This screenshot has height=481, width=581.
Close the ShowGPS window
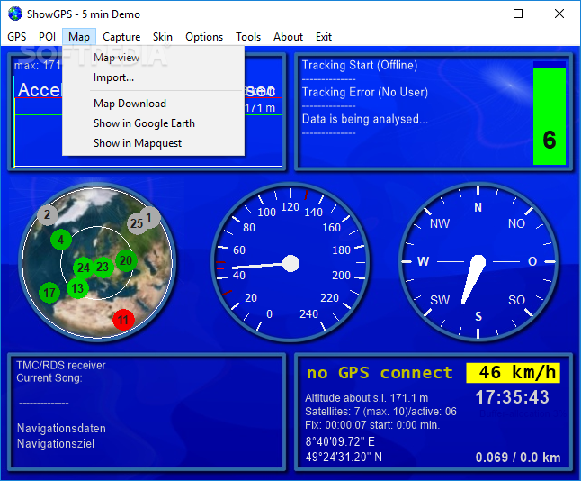(559, 14)
